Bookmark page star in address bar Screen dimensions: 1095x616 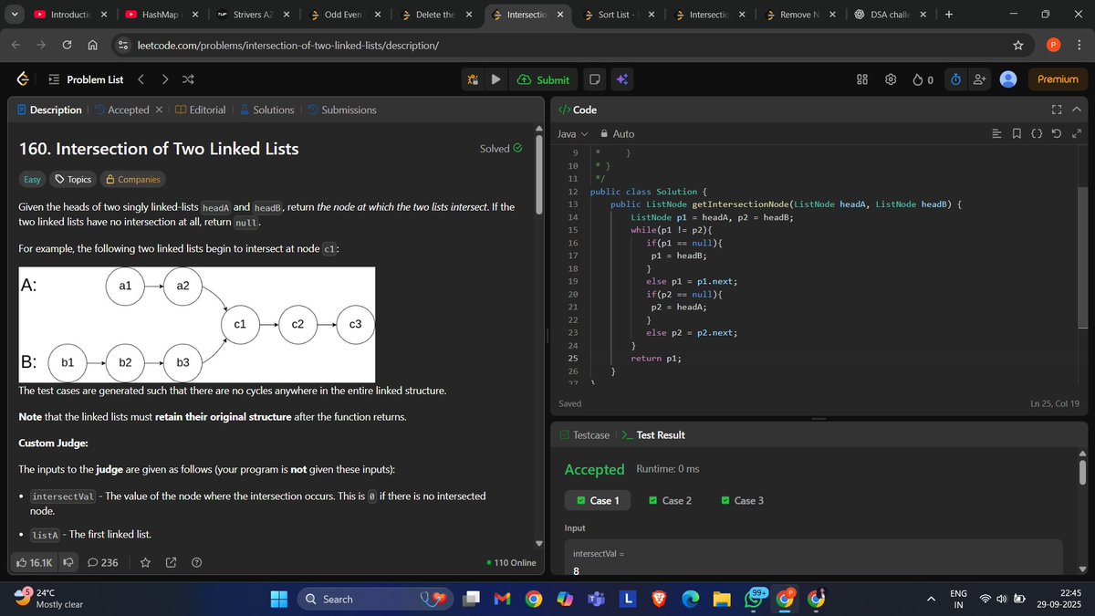1017,45
